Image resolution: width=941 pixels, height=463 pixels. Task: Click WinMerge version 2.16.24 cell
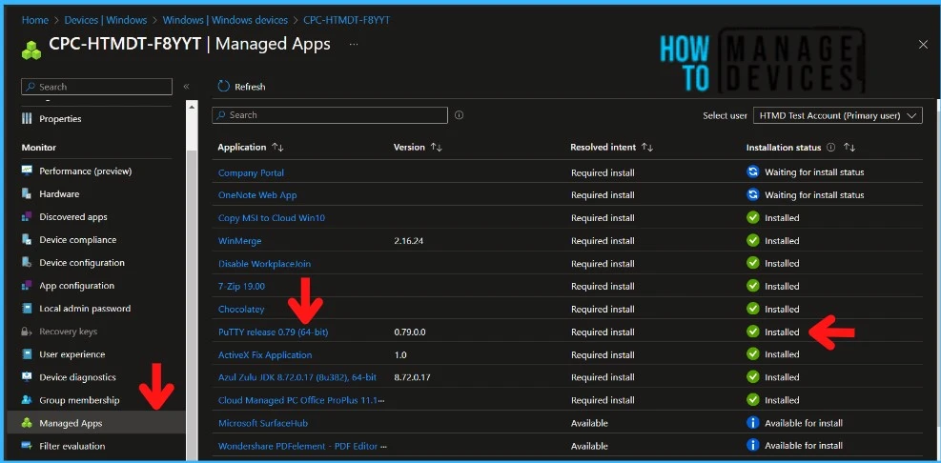tap(408, 240)
